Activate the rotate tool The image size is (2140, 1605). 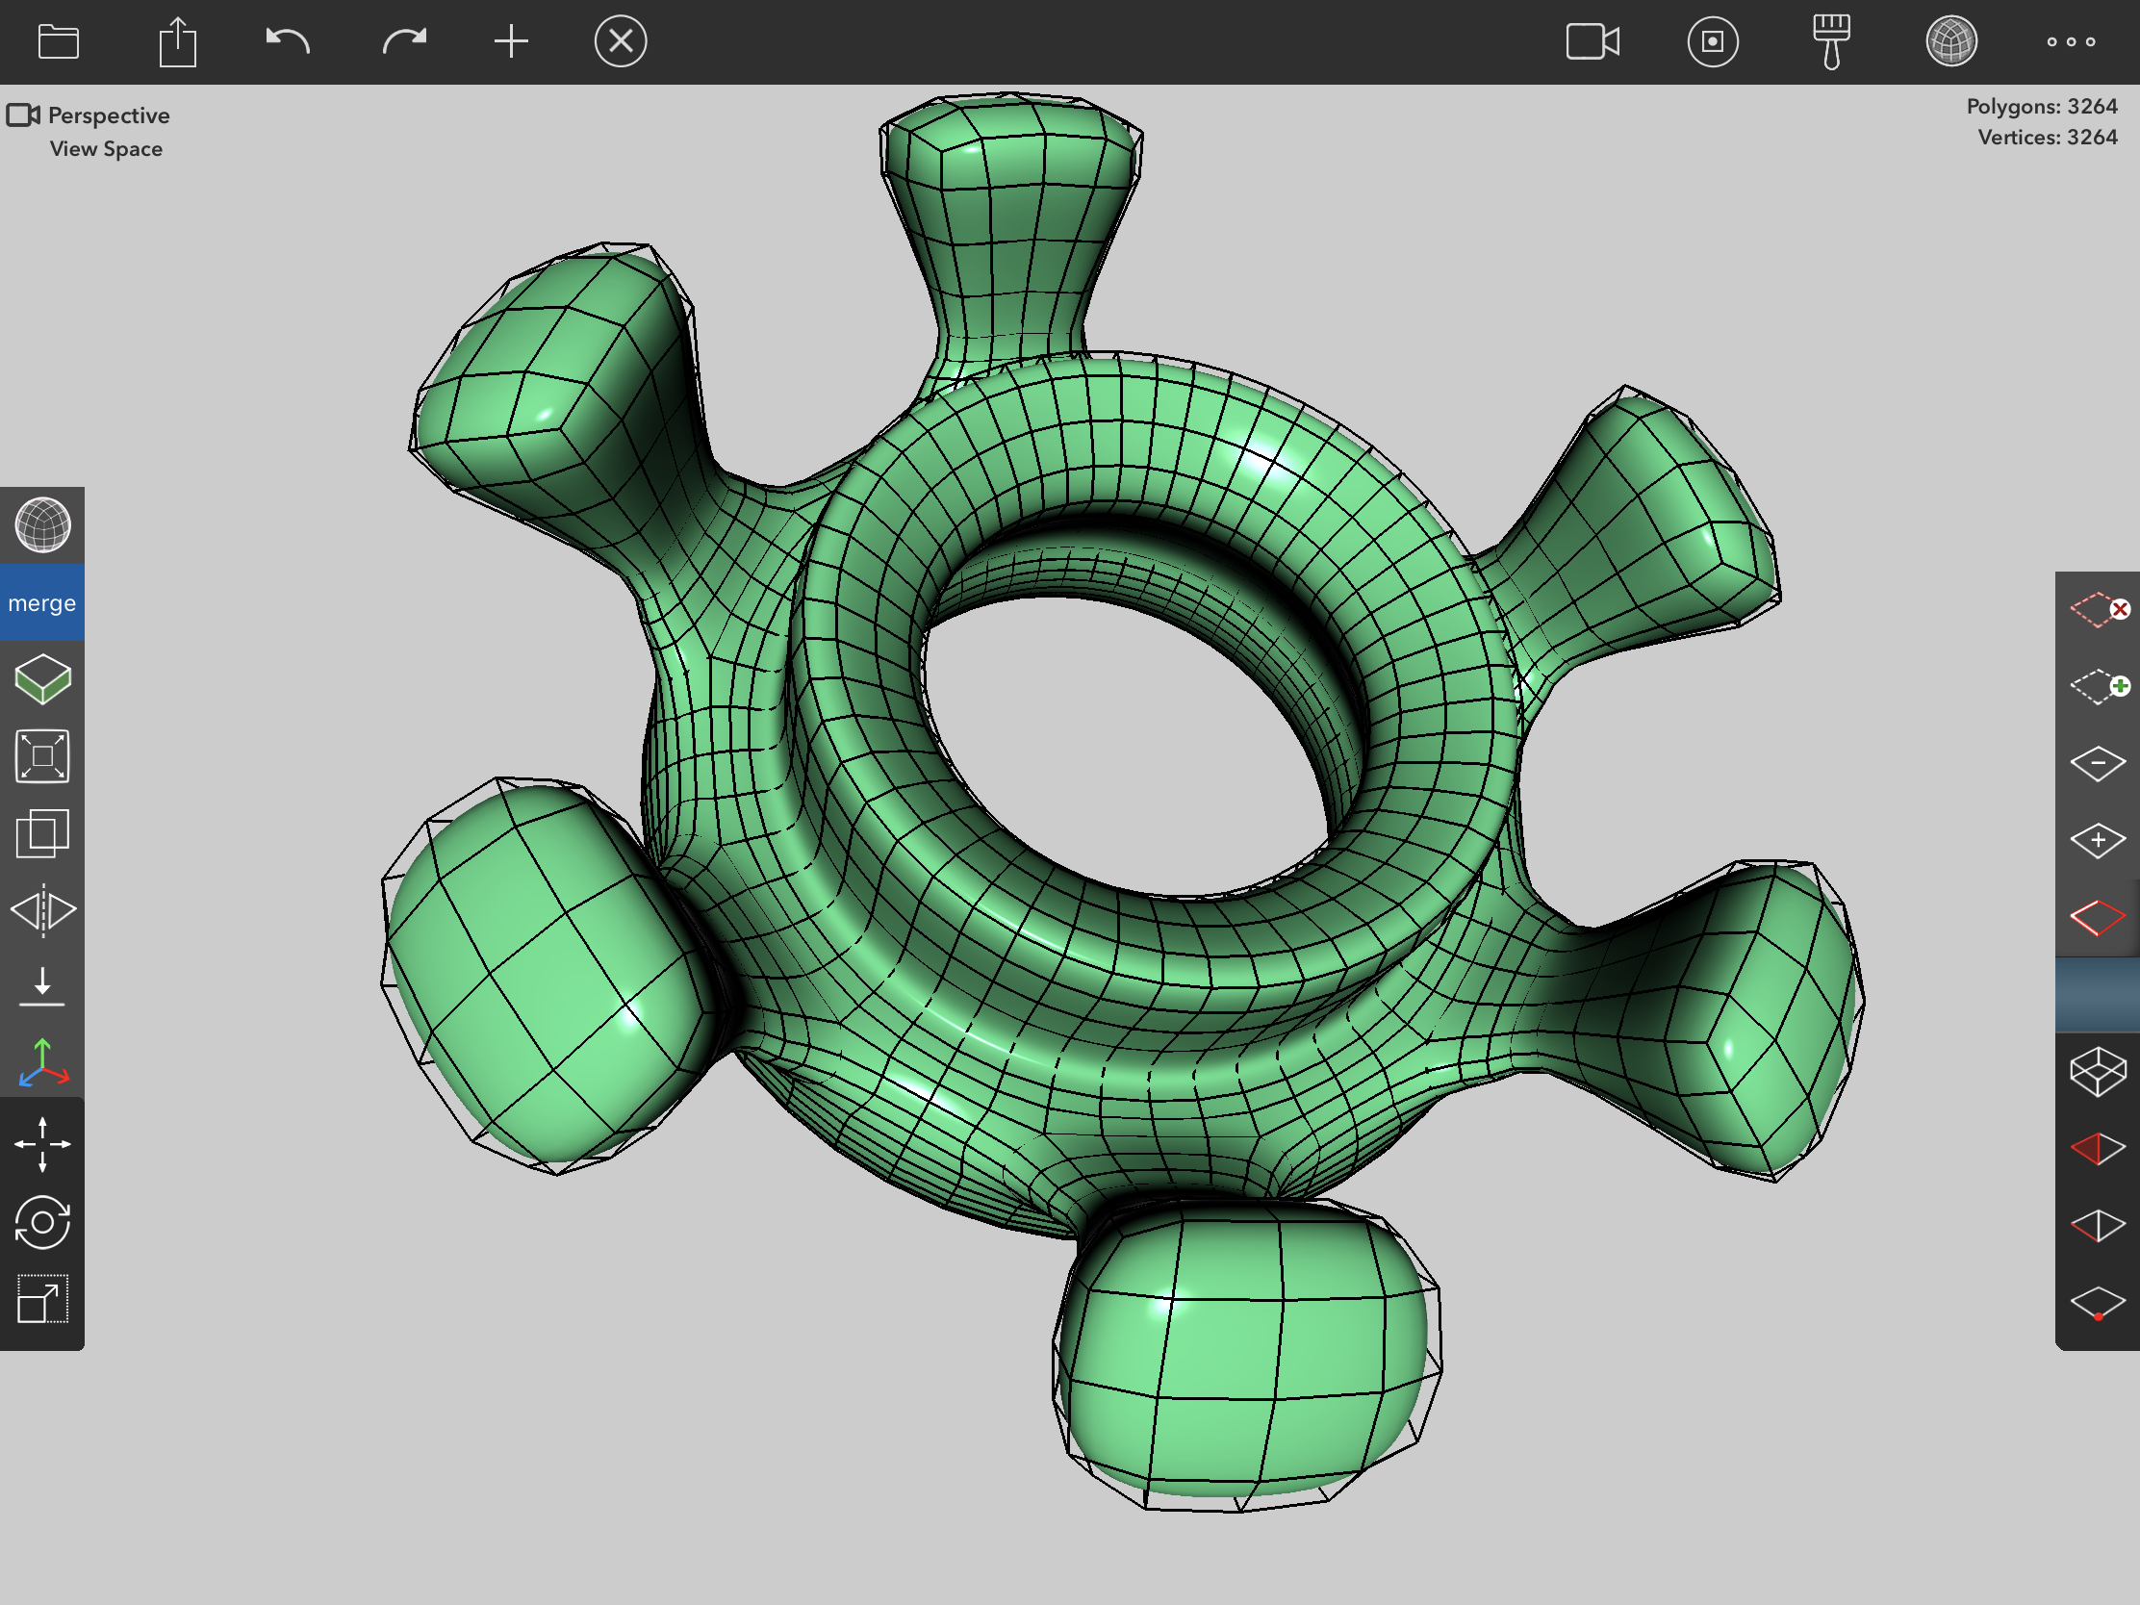pyautogui.click(x=41, y=1222)
